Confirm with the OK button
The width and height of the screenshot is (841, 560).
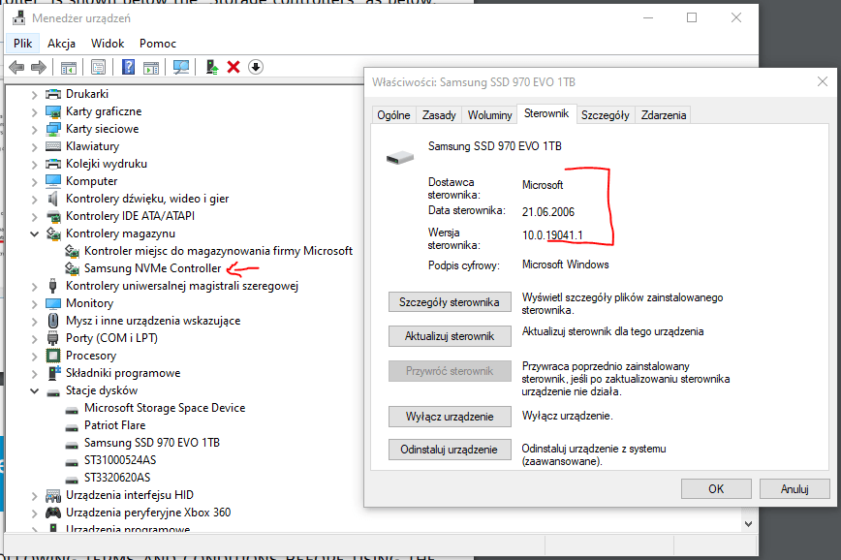click(716, 488)
